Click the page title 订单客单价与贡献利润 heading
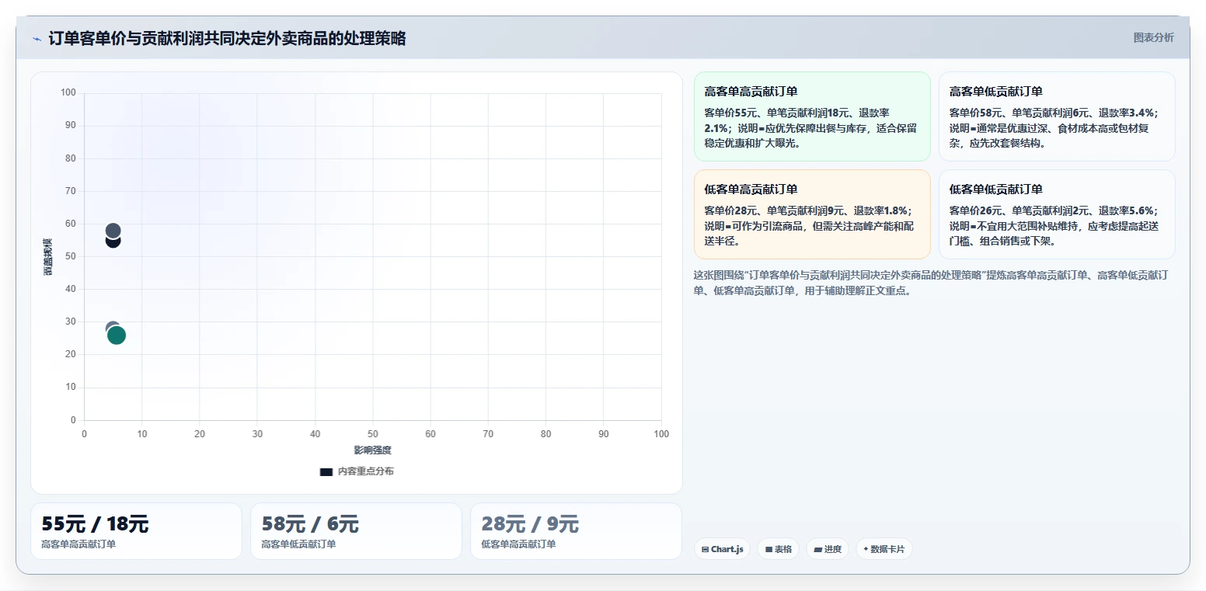The width and height of the screenshot is (1206, 591). pos(227,39)
